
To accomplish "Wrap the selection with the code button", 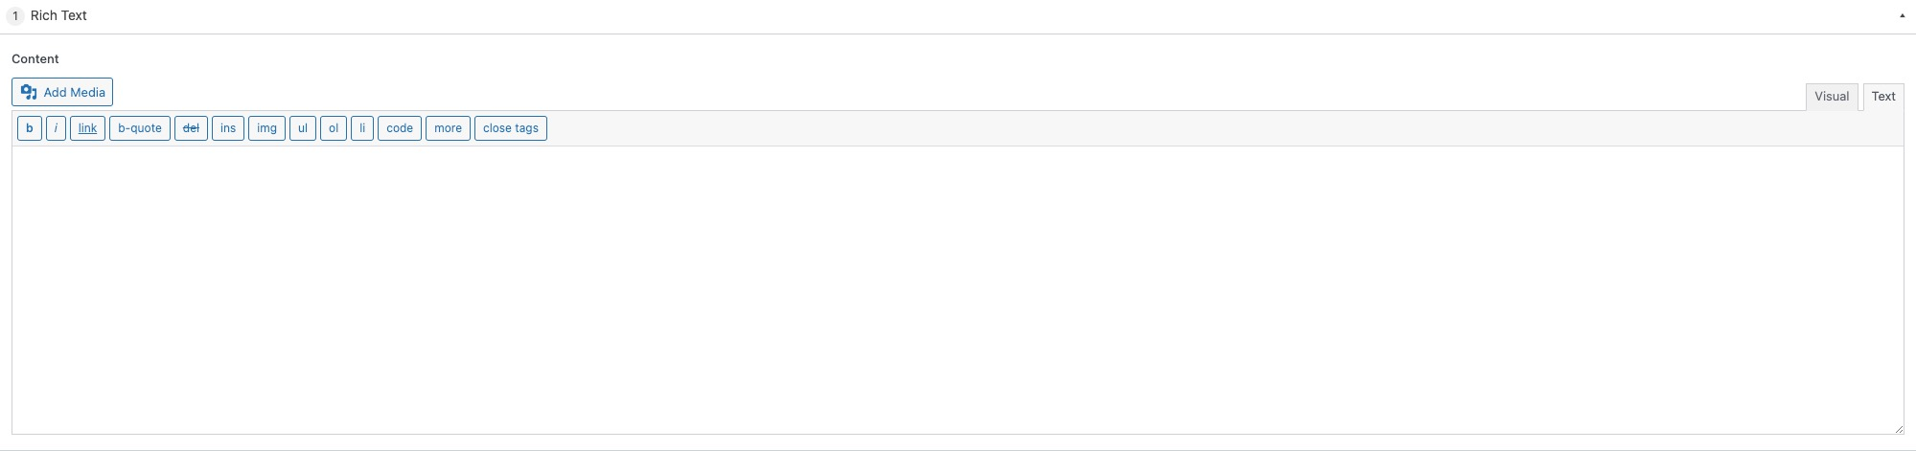I will pyautogui.click(x=400, y=128).
